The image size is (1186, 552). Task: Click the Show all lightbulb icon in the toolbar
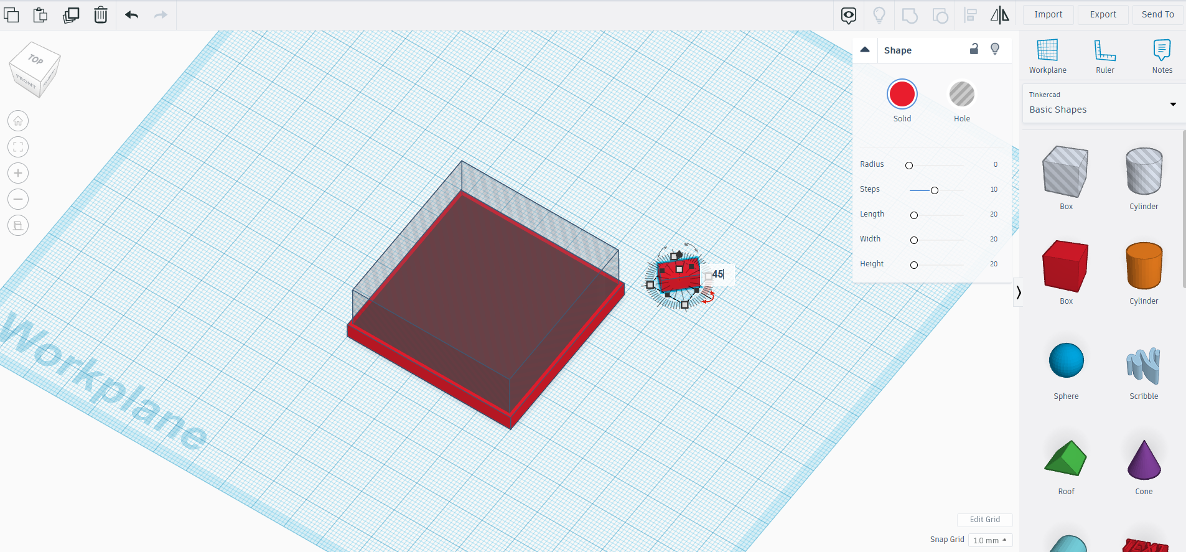tap(879, 15)
